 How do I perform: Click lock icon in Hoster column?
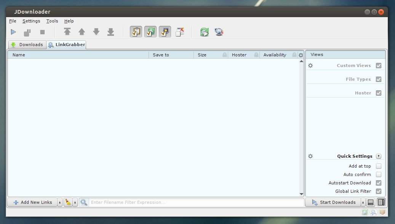coord(256,55)
